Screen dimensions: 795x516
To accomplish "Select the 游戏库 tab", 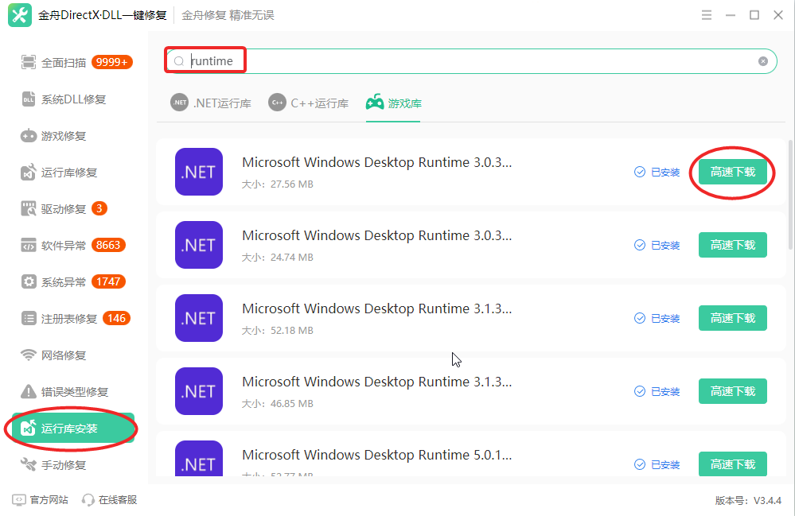I will 393,103.
